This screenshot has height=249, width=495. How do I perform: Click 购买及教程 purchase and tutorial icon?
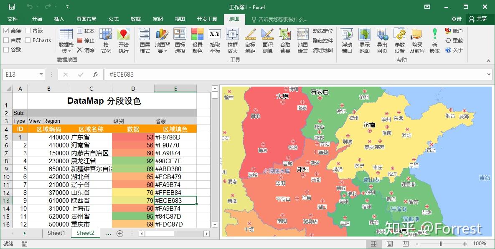coord(417,41)
